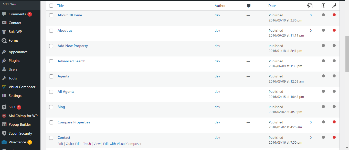
Task: Select the Compare Properties row checkbox
Action: tap(51, 122)
